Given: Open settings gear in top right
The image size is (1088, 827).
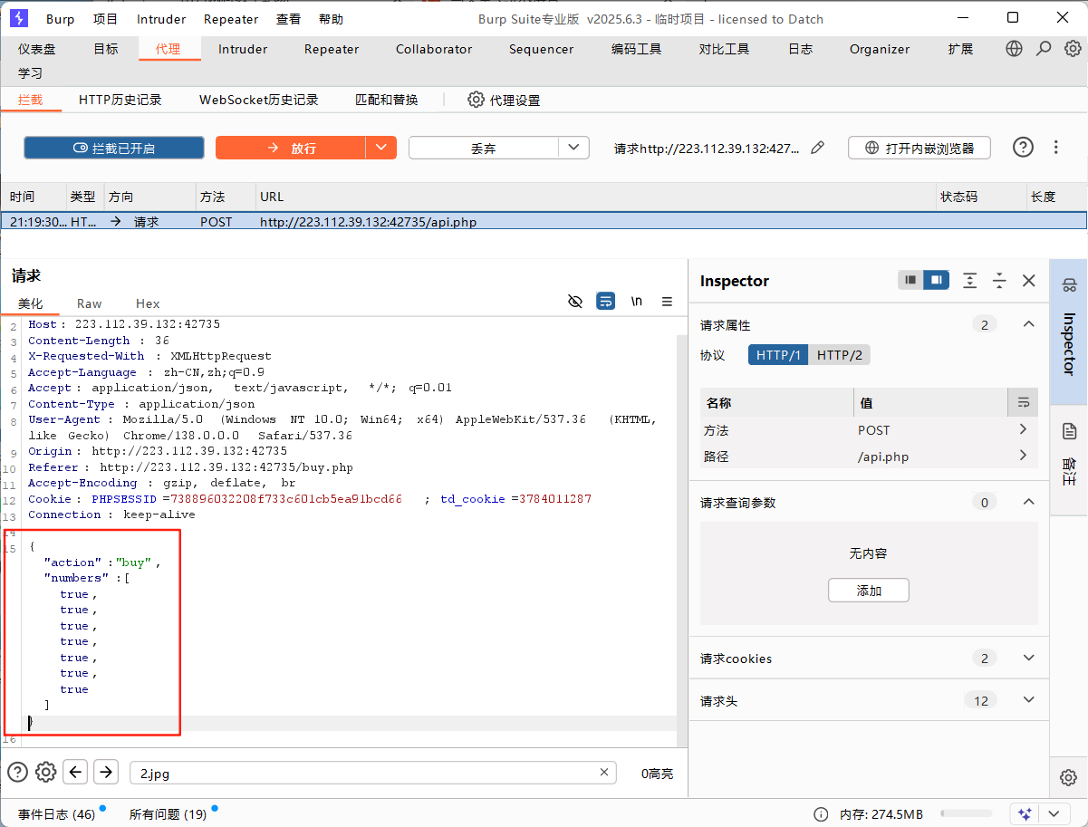Looking at the screenshot, I should click(1073, 49).
